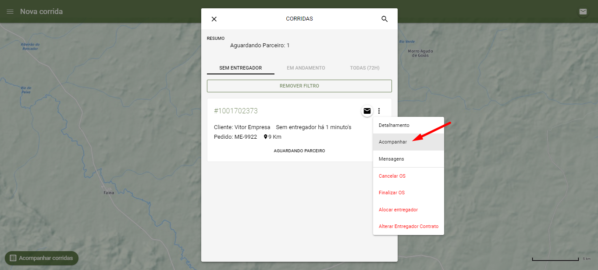Click the RESUMO heading in the dialog
This screenshot has height=270, width=598.
216,39
